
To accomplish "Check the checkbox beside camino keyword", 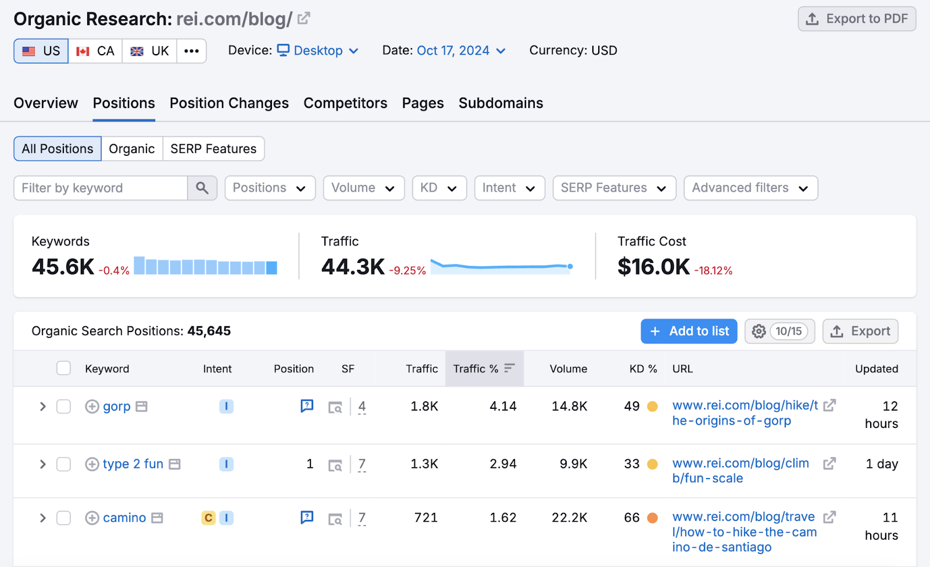I will coord(63,518).
